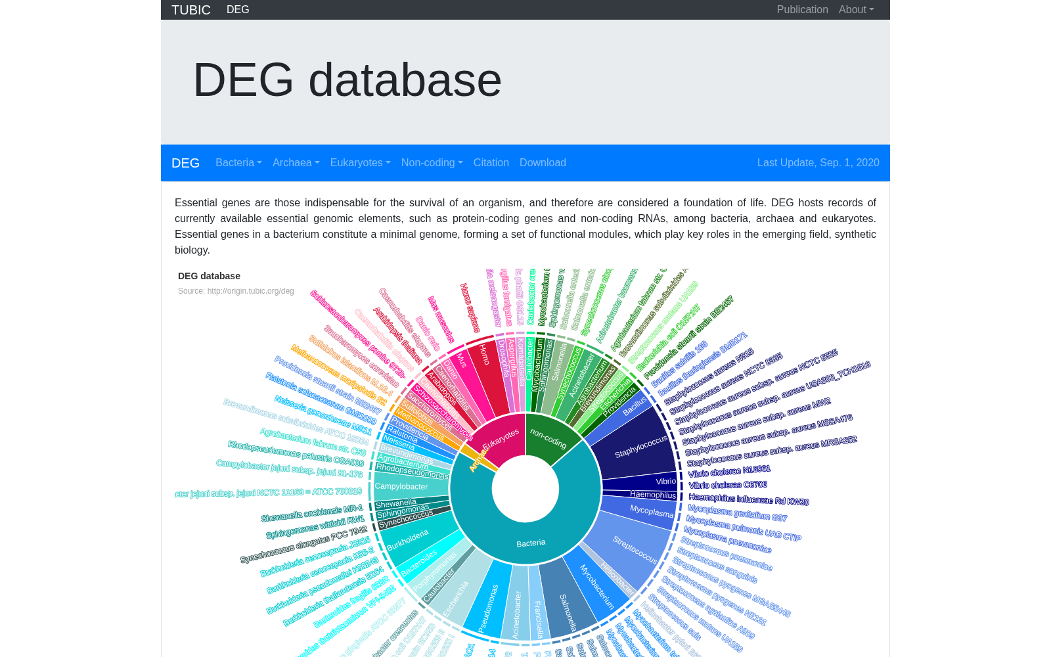The height and width of the screenshot is (657, 1051).
Task: Click the Last Update, Sep. 1, 2020 text
Action: 818,163
